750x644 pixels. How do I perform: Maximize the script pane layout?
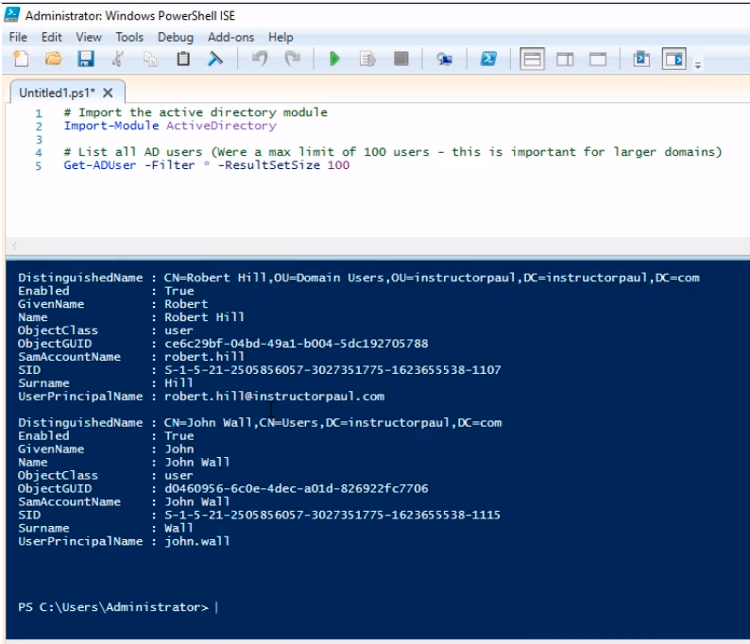coord(597,59)
